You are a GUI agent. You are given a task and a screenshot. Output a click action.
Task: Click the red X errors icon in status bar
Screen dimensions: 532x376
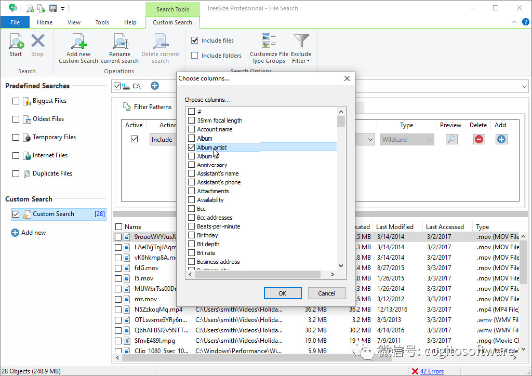coord(415,371)
